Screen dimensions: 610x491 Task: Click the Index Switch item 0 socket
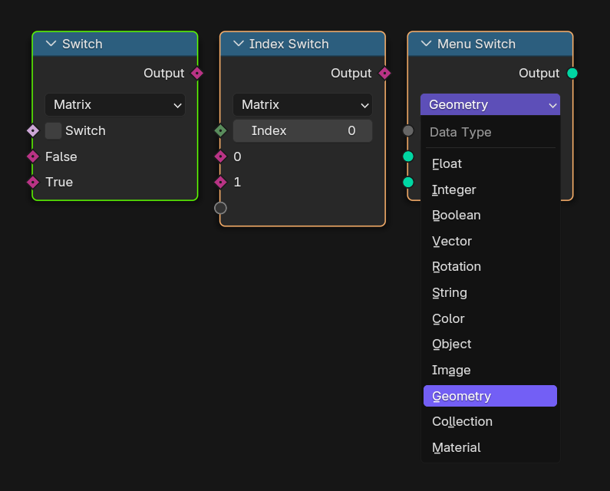(x=220, y=157)
